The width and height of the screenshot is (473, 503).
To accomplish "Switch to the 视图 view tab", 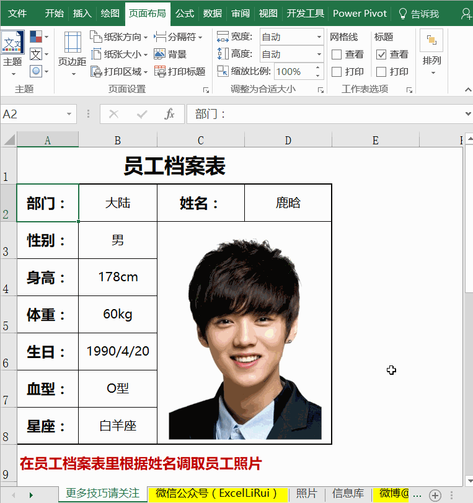I will 268,14.
